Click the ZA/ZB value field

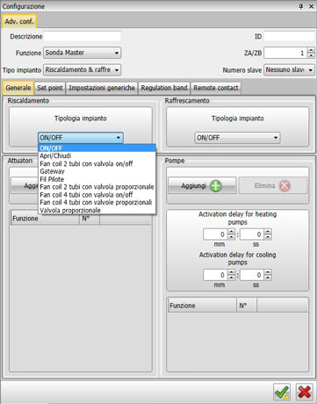pos(285,53)
